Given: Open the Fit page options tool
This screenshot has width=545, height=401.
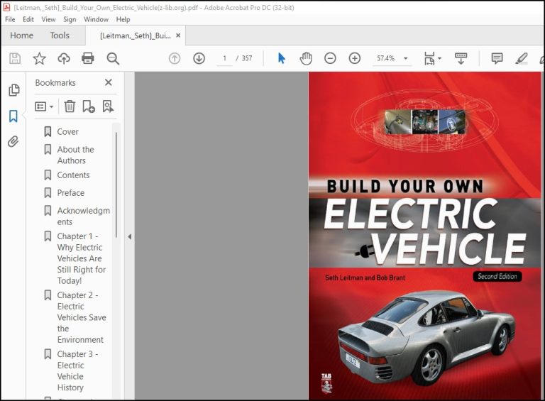Looking at the screenshot, I should pos(429,58).
